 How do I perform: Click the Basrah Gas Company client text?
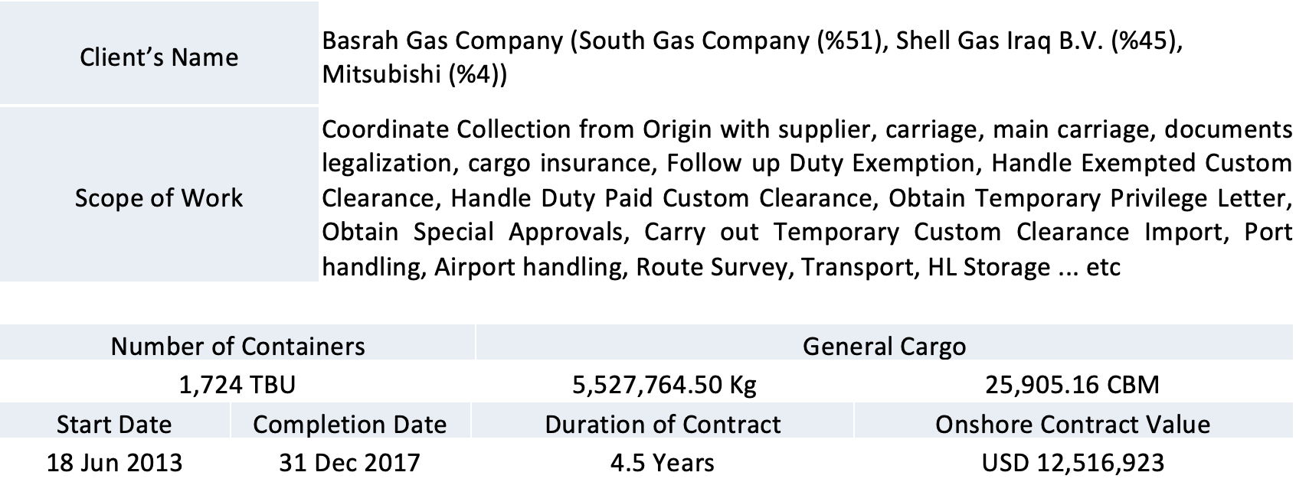click(x=751, y=41)
